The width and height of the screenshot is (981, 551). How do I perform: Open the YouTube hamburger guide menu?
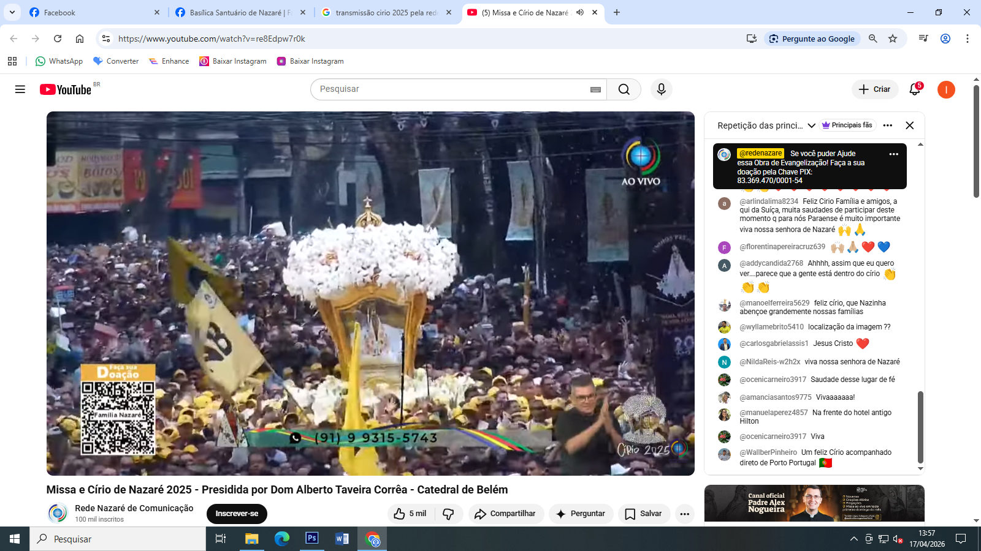point(20,89)
